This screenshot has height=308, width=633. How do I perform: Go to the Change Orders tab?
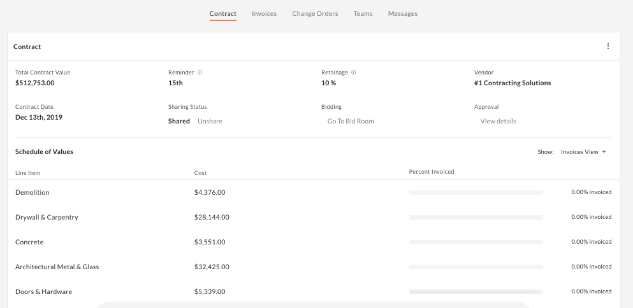tap(315, 14)
